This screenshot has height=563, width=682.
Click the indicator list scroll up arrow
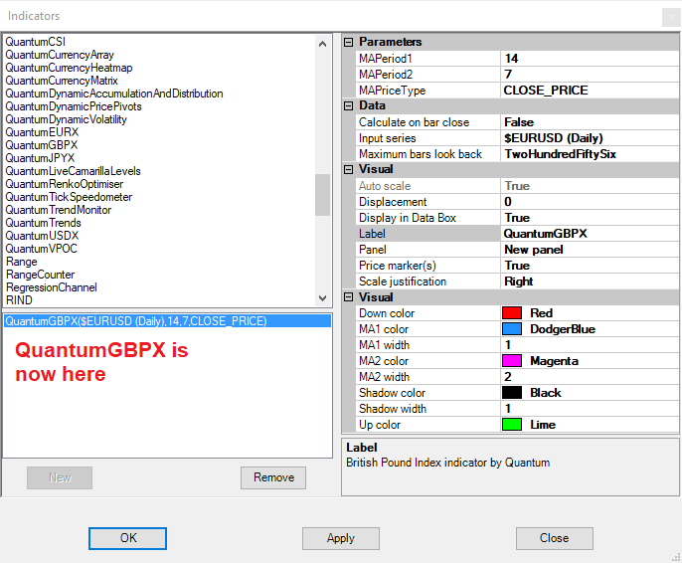pos(322,44)
